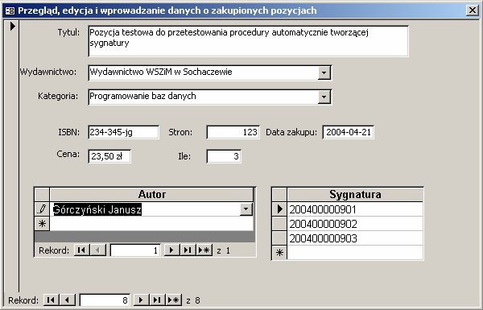Go to last record in main navigation bar
Viewport: 483px width, 310px height.
pyautogui.click(x=157, y=300)
